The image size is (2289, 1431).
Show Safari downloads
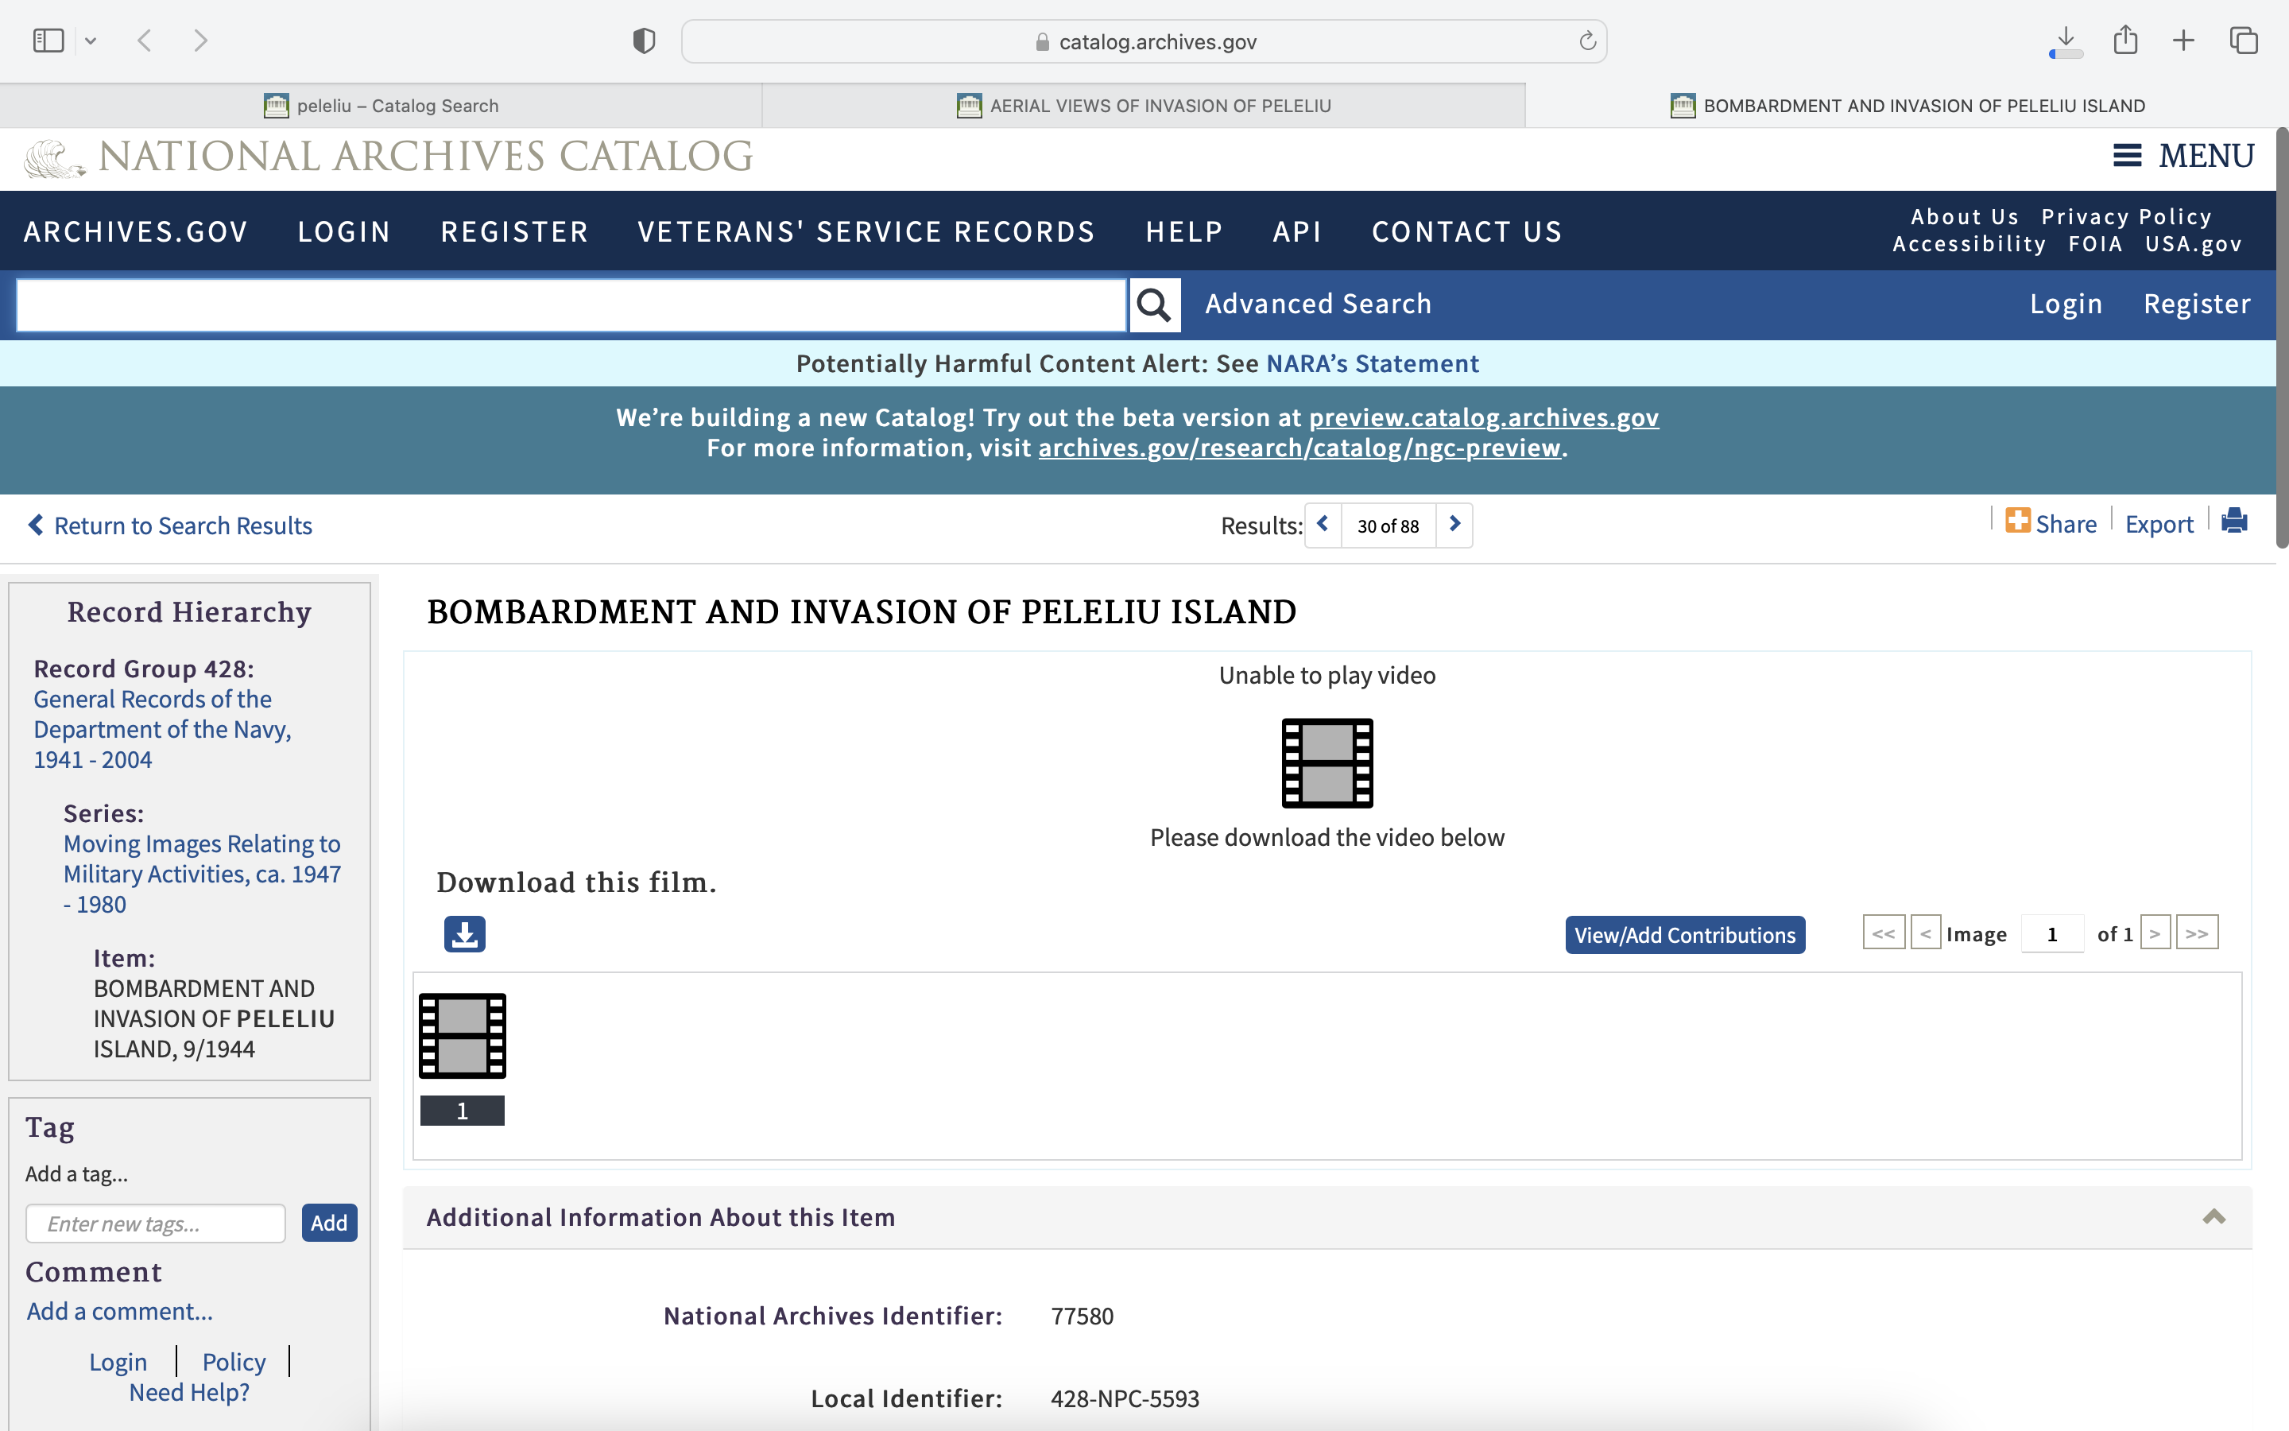coord(2066,41)
